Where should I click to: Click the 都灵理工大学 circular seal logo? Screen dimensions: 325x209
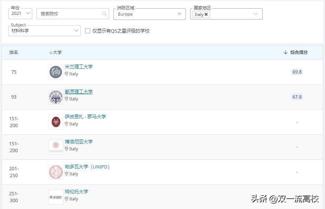55,97
